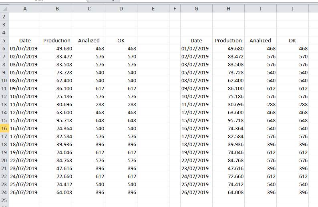Select column A header
This screenshot has width=318, height=207.
25,8
